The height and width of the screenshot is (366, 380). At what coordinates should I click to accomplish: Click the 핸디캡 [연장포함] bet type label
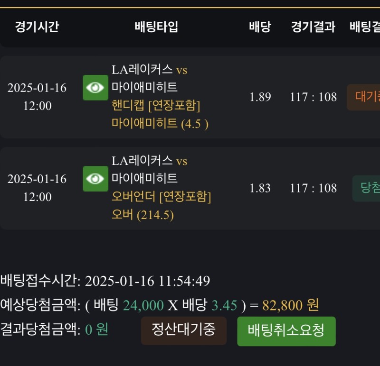[156, 105]
